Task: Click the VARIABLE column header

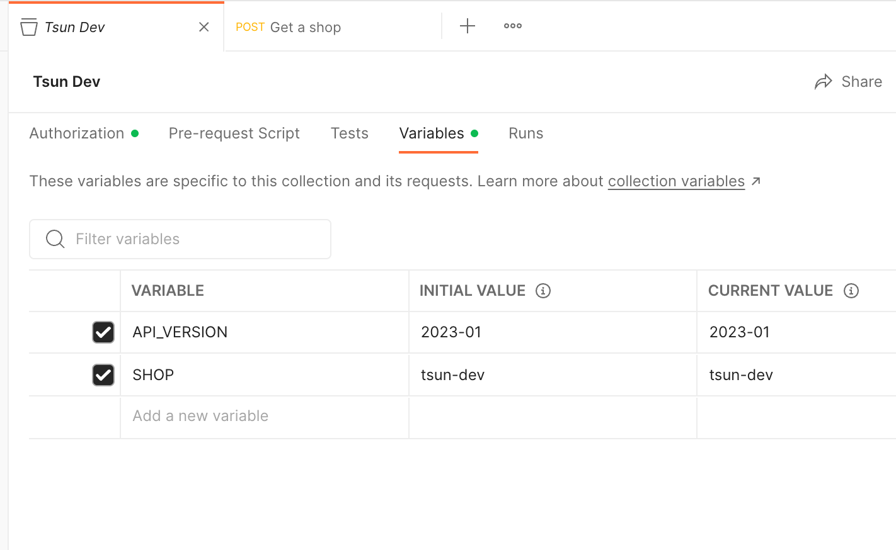Action: click(x=168, y=291)
